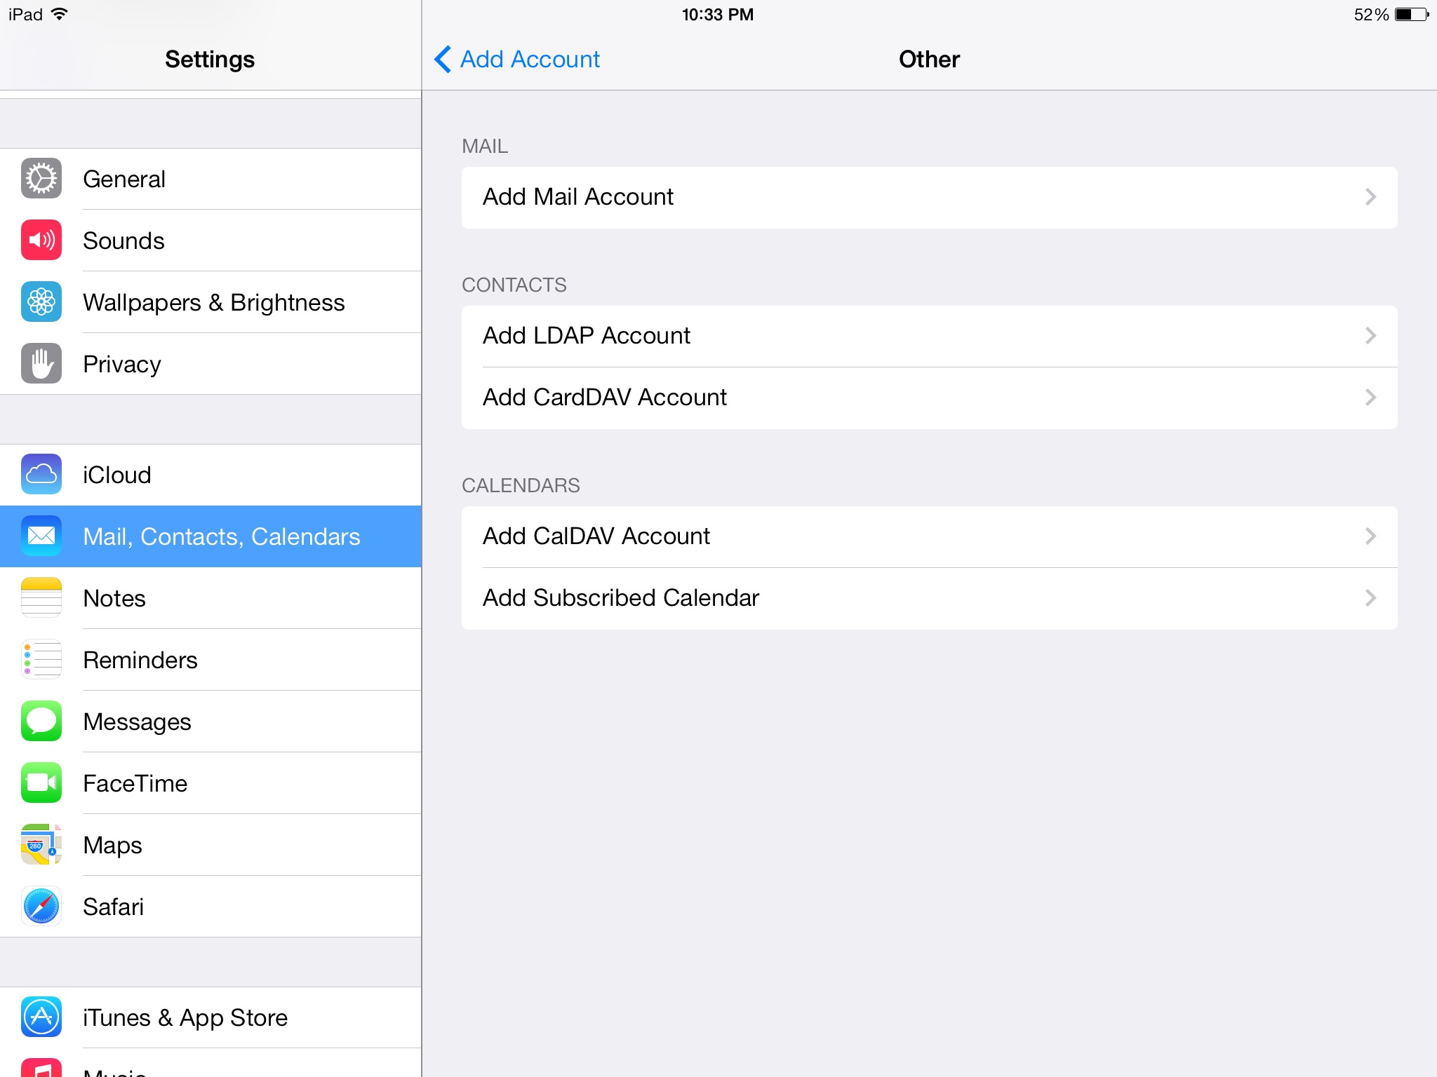Select Notes in the settings list
This screenshot has height=1077, width=1437.
114,598
